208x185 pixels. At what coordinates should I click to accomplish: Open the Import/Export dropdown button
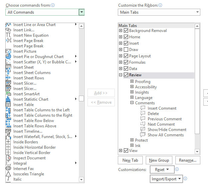coord(166,179)
